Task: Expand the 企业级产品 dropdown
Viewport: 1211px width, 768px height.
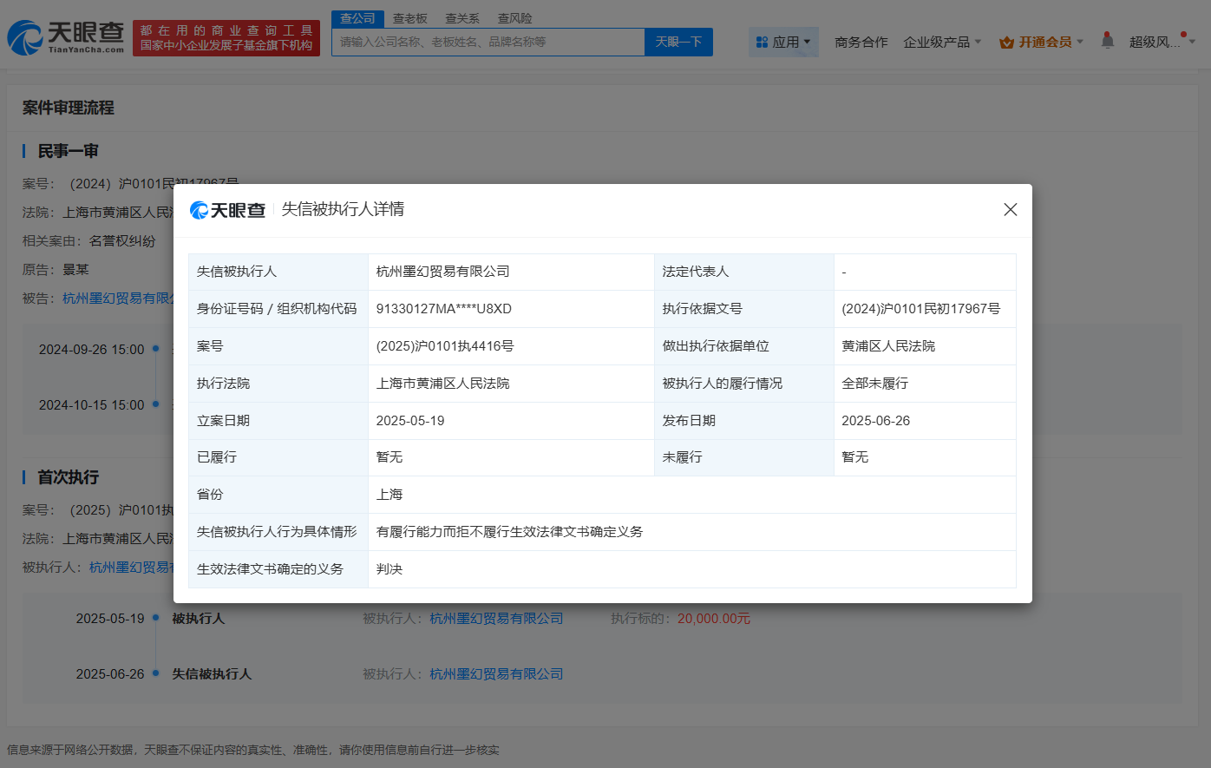Action: coord(942,42)
